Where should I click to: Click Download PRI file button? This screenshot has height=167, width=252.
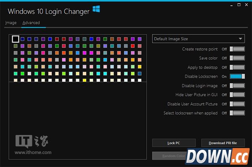pos(223,143)
